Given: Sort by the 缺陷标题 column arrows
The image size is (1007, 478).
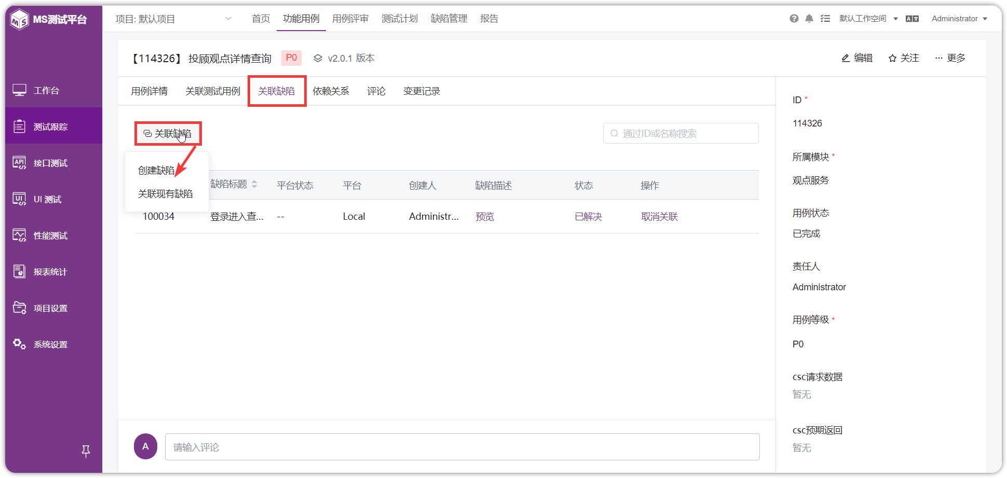Looking at the screenshot, I should 254,184.
